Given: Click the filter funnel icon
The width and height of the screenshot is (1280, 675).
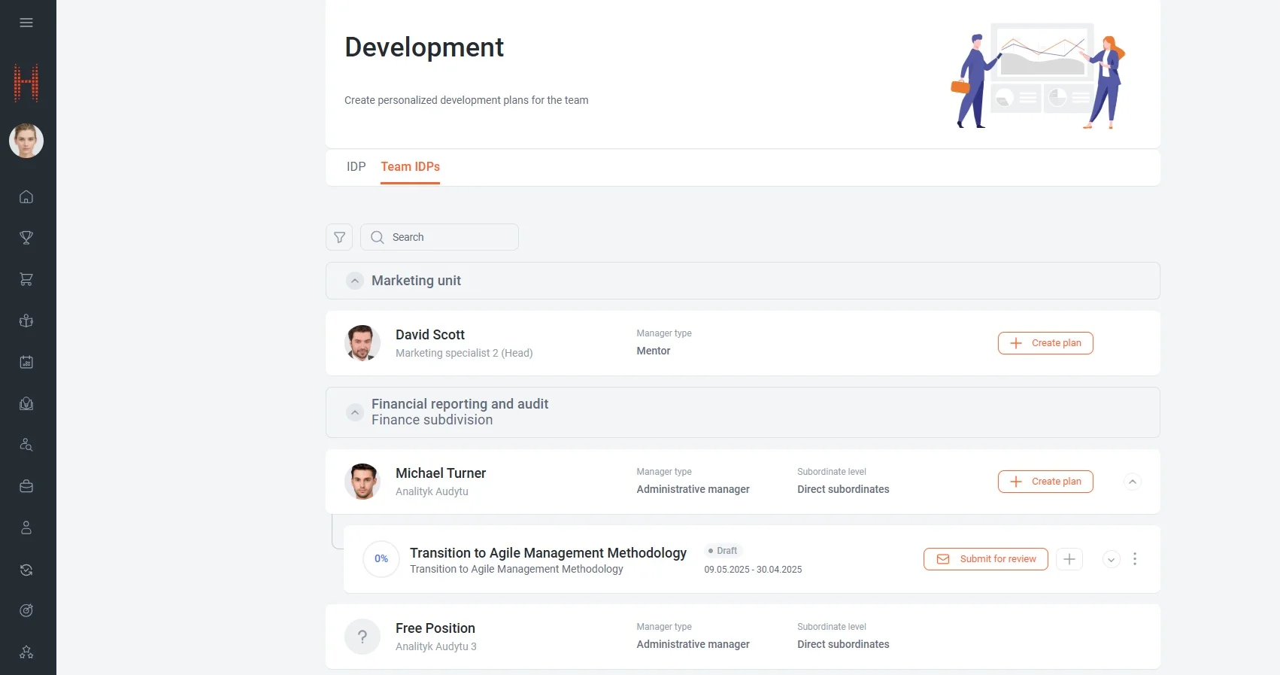Looking at the screenshot, I should tap(339, 237).
